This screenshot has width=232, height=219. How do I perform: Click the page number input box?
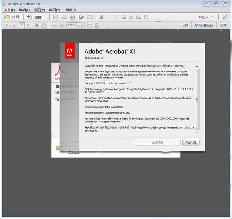click(22, 25)
